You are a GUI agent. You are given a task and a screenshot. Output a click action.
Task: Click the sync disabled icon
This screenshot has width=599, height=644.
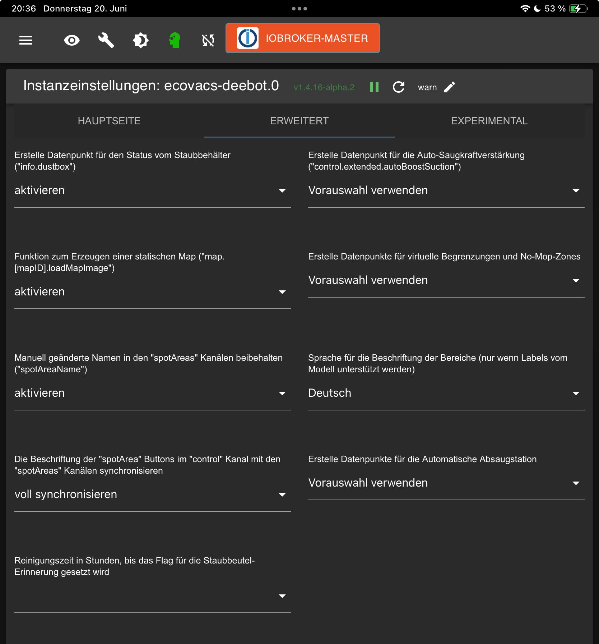pyautogui.click(x=208, y=40)
